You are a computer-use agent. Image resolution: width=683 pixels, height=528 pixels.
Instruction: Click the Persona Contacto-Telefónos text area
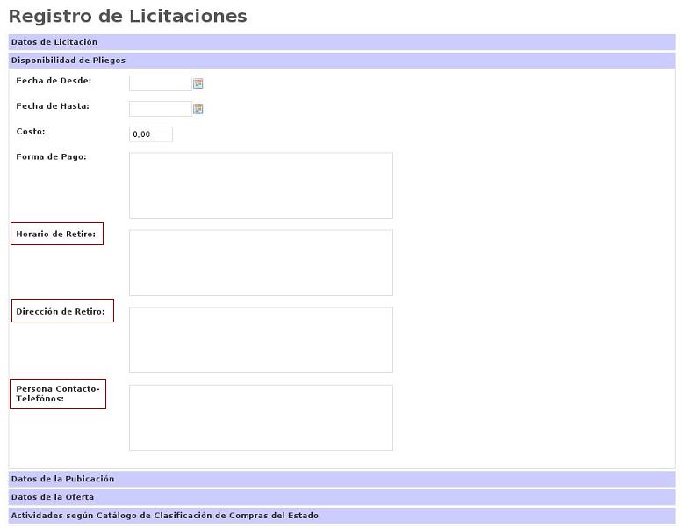261,417
